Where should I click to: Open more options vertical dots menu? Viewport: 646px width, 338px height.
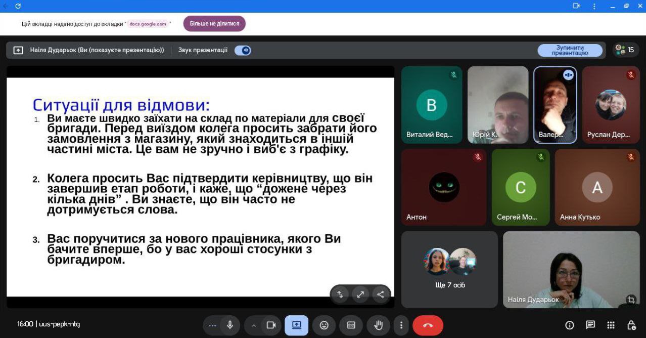[401, 325]
